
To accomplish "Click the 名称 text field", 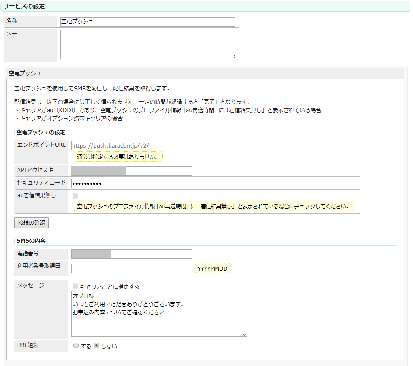I will click(147, 22).
